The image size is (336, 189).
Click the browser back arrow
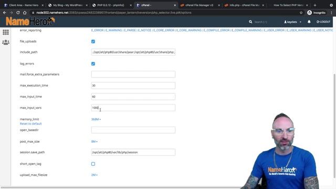pyautogui.click(x=5, y=13)
